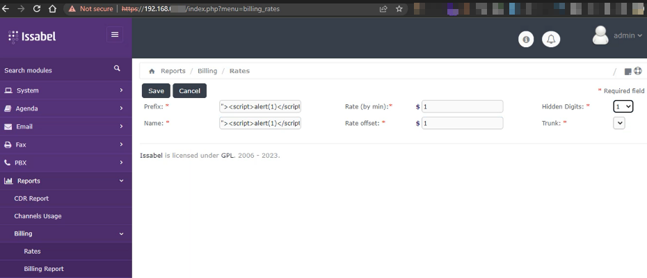Click the Search modules field
The width and height of the screenshot is (647, 278).
coord(58,70)
